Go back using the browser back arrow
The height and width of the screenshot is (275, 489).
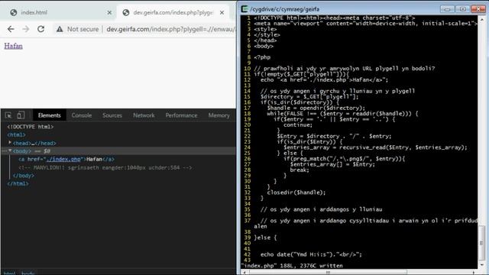(x=11, y=29)
